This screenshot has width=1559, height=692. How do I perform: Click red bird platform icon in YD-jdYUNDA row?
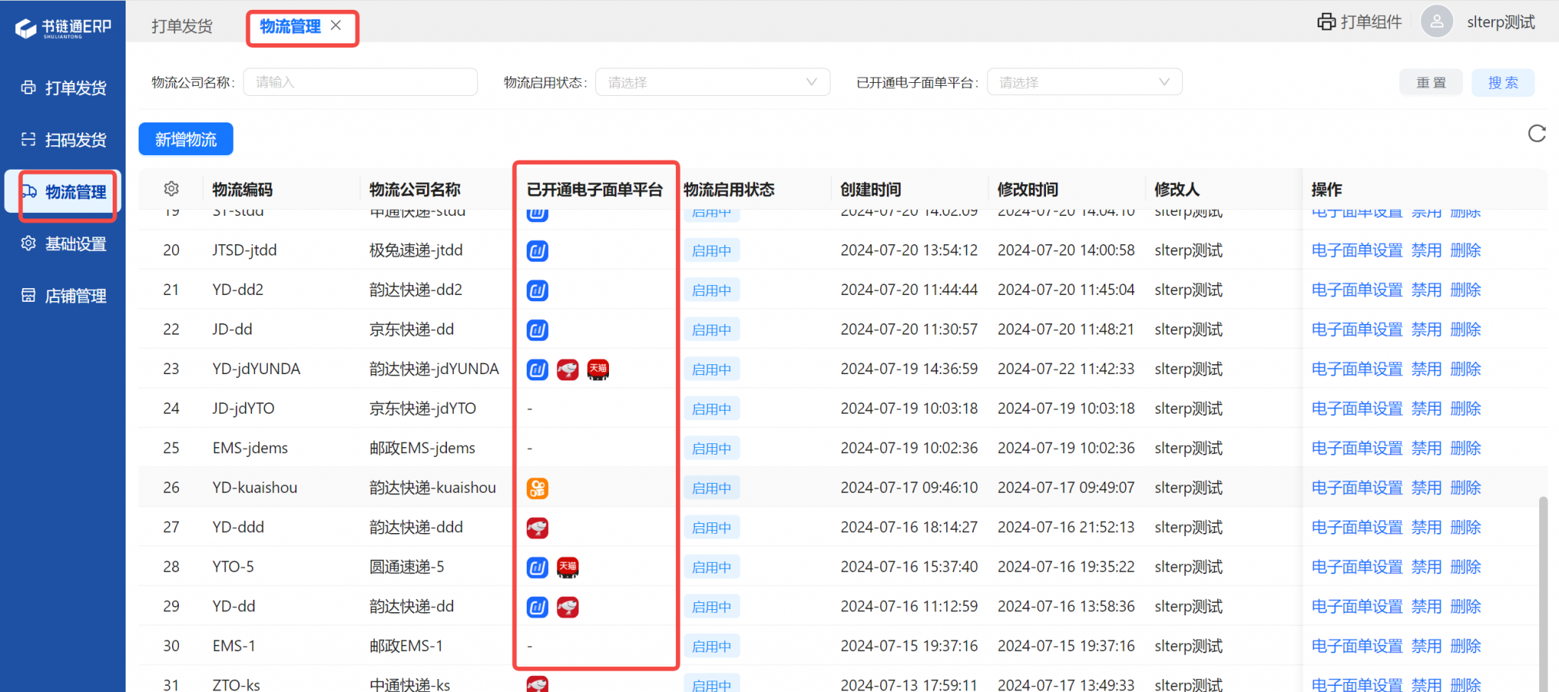[568, 370]
